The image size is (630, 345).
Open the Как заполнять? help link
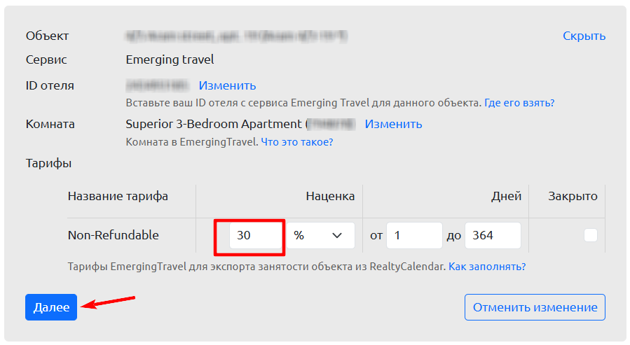487,267
